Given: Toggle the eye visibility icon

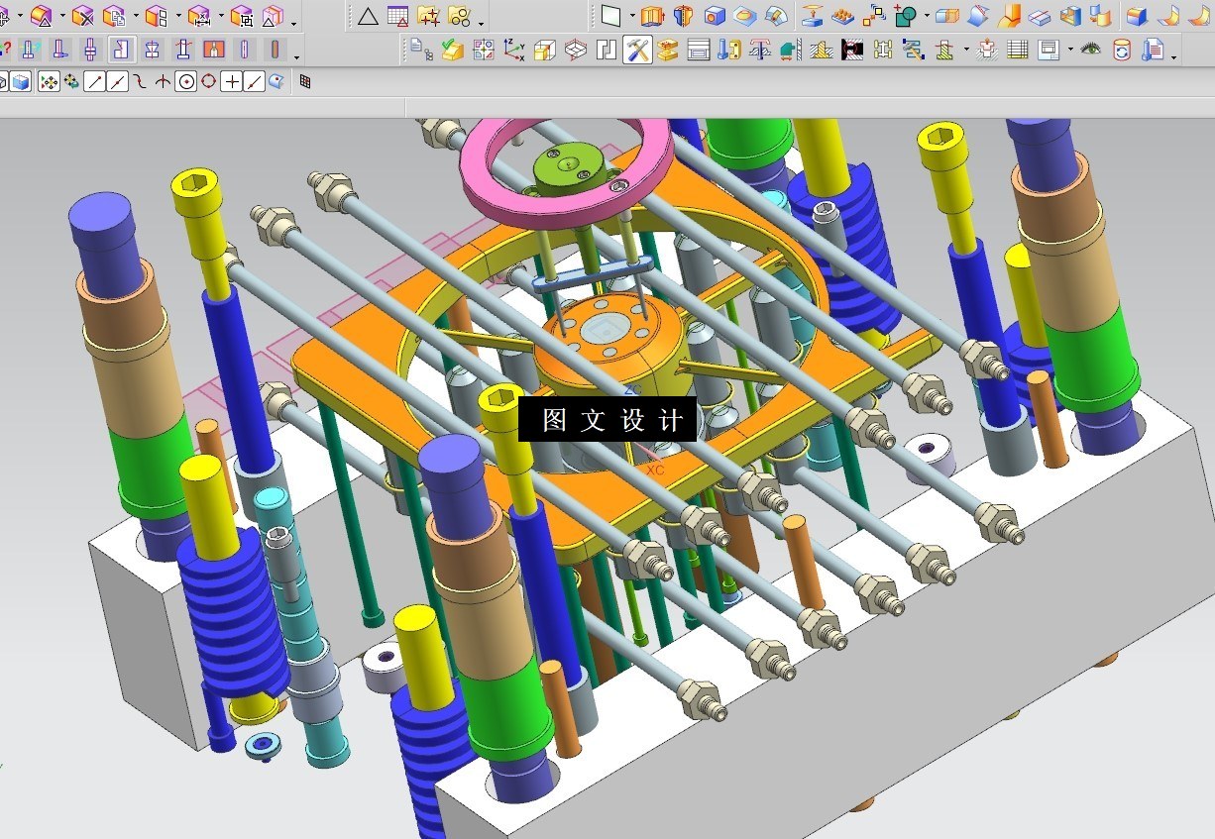Looking at the screenshot, I should [x=1090, y=49].
